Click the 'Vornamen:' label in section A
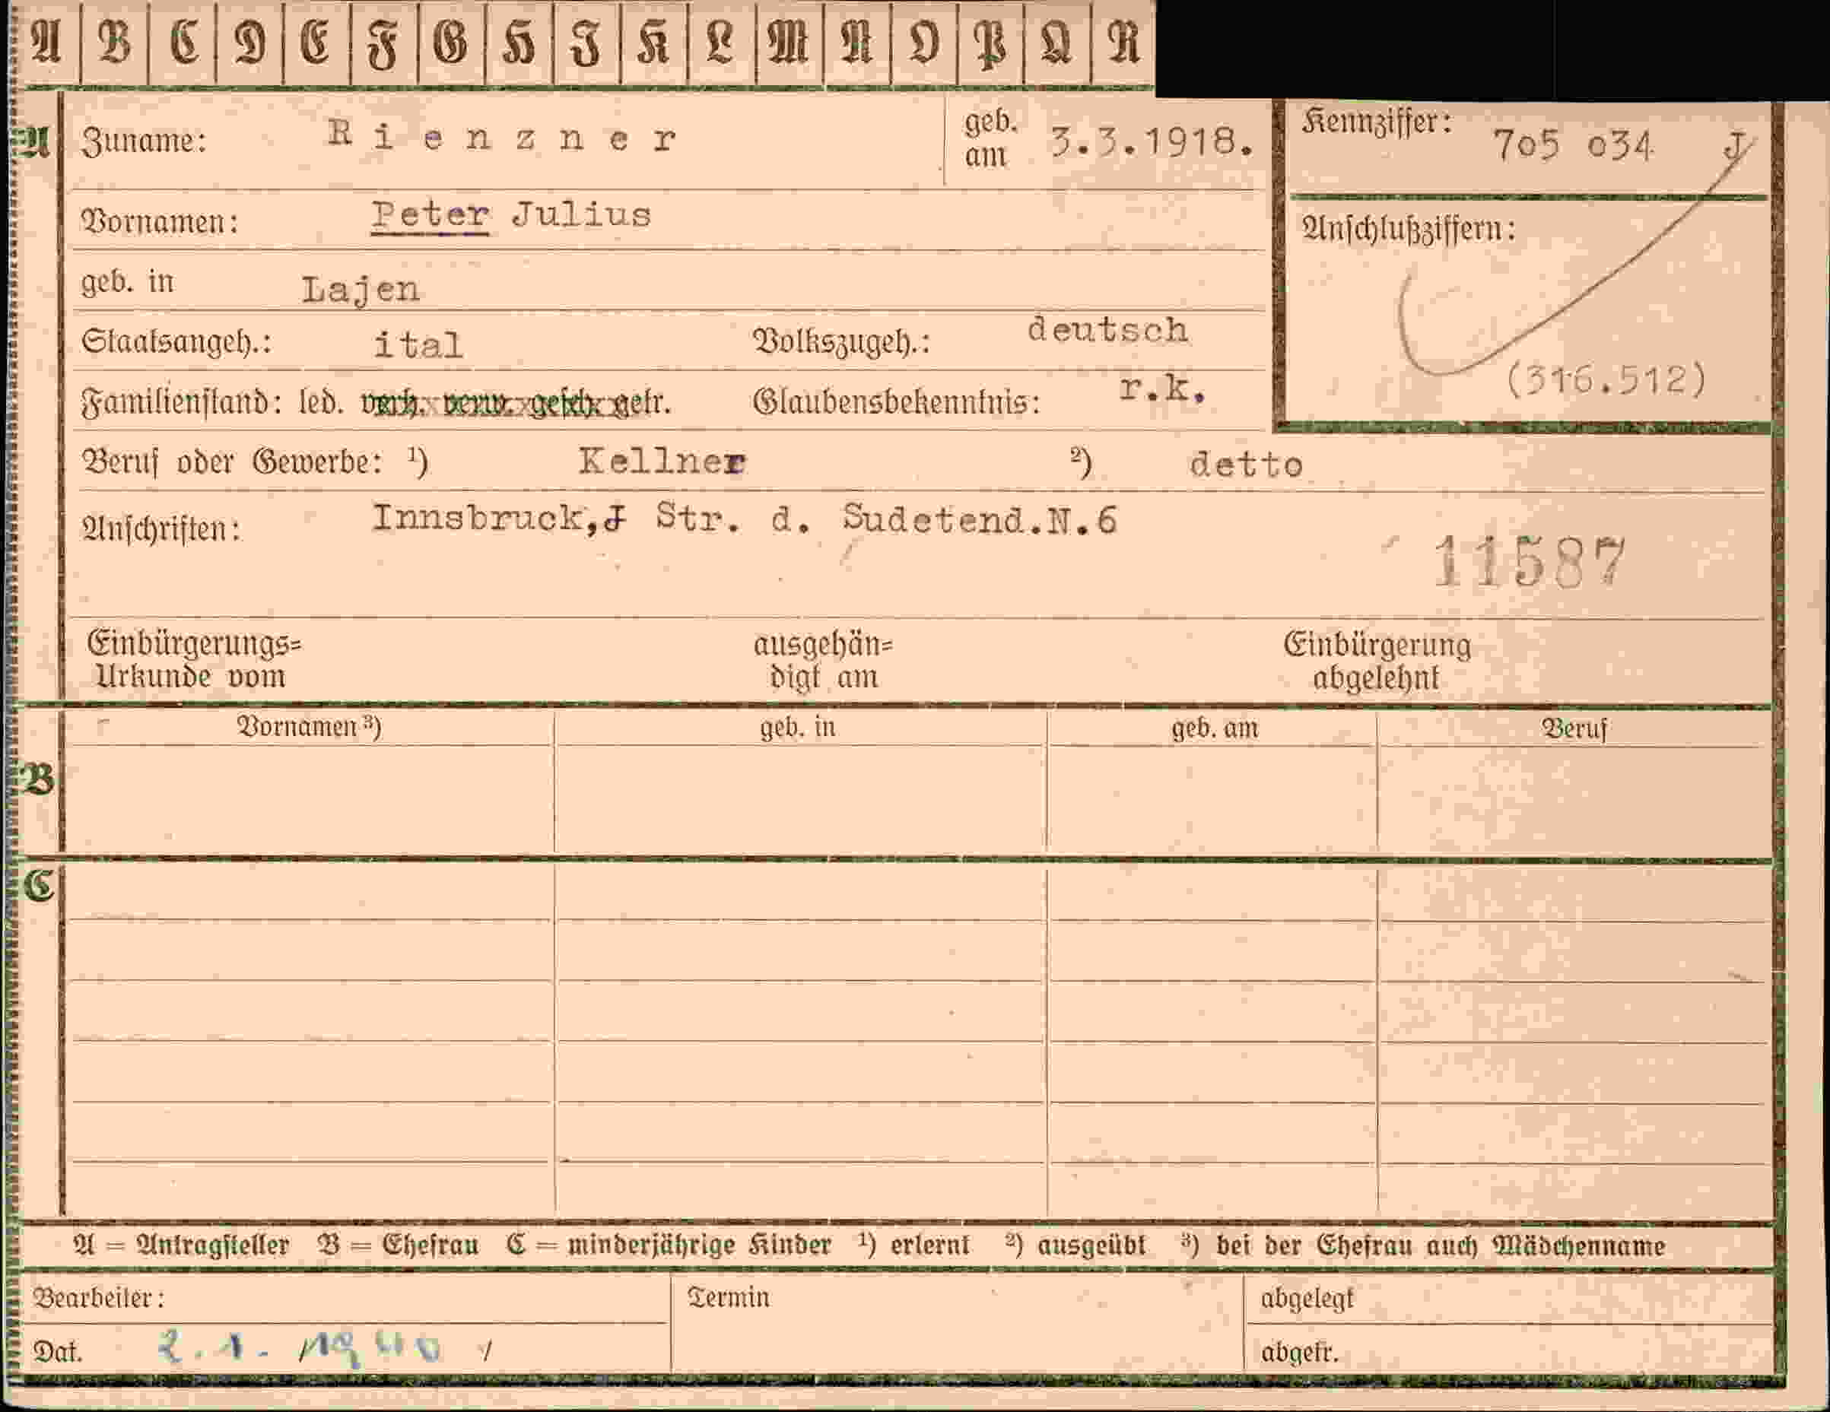 pos(160,223)
